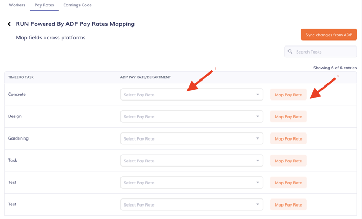This screenshot has height=219, width=362.
Task: Open the pay rate dropdown for Concrete
Action: click(x=191, y=95)
